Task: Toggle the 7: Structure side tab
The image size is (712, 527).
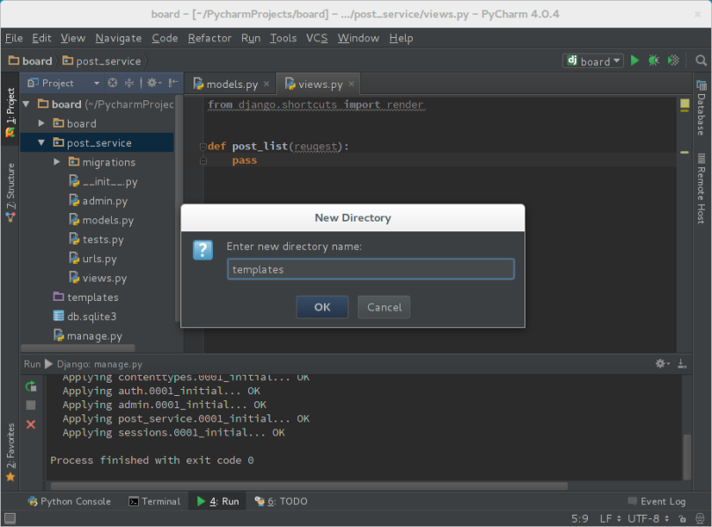Action: 10,192
